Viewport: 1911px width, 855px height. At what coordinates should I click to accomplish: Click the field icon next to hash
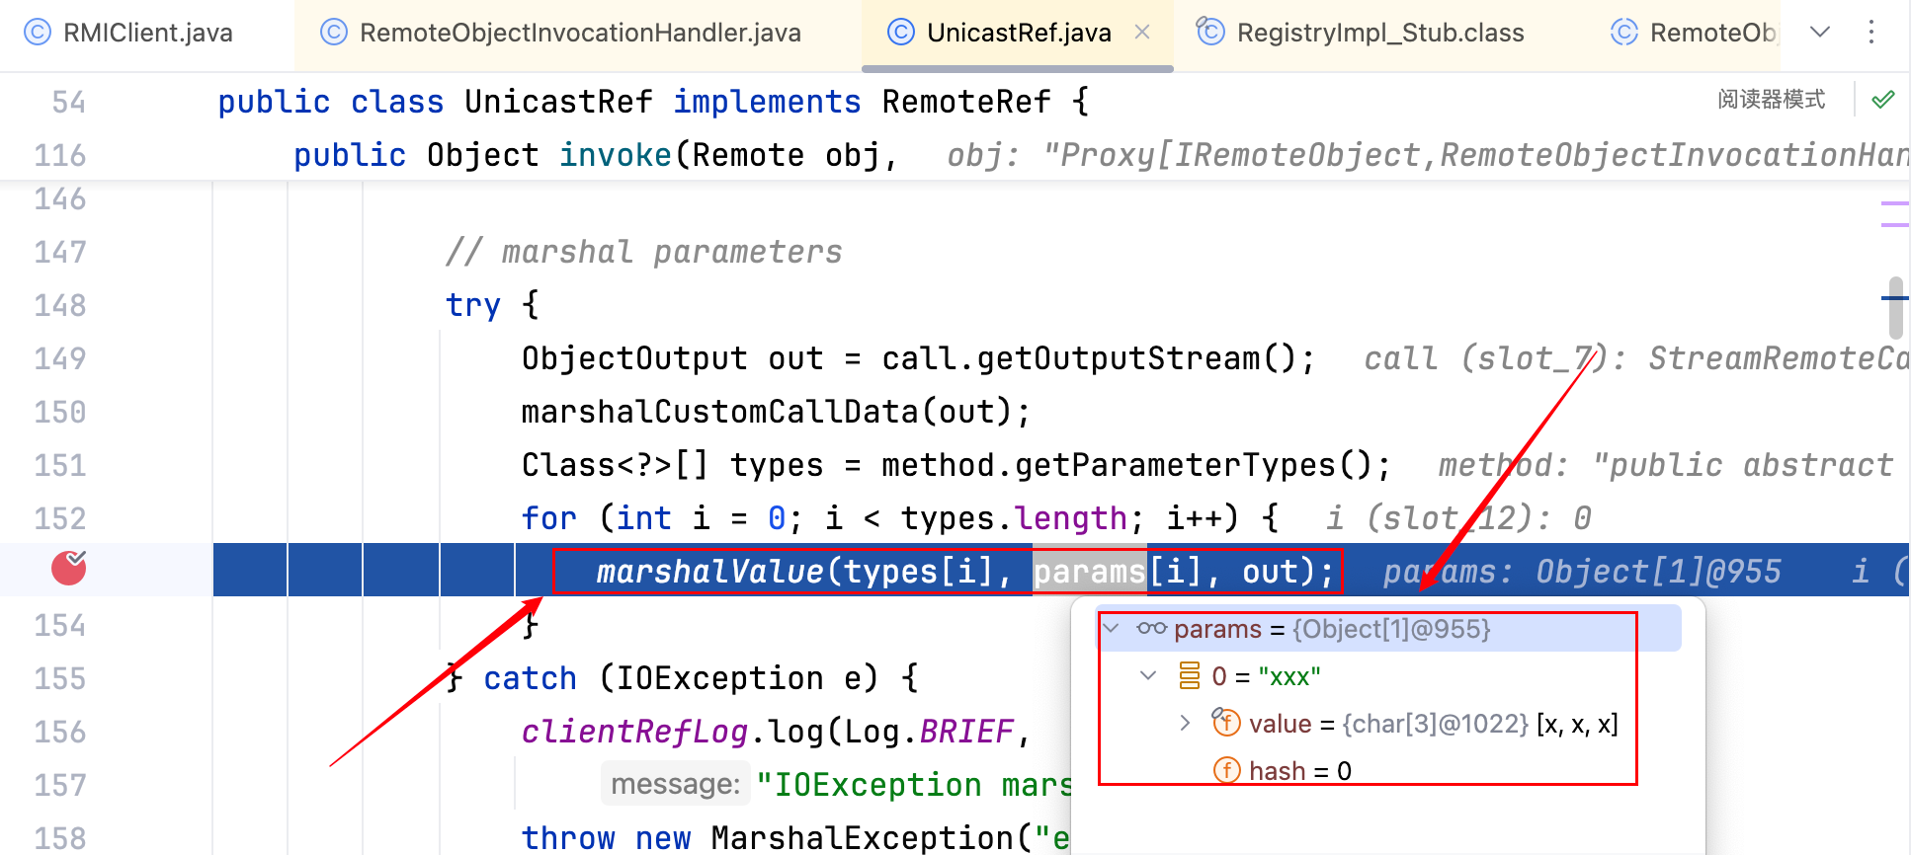1226,770
